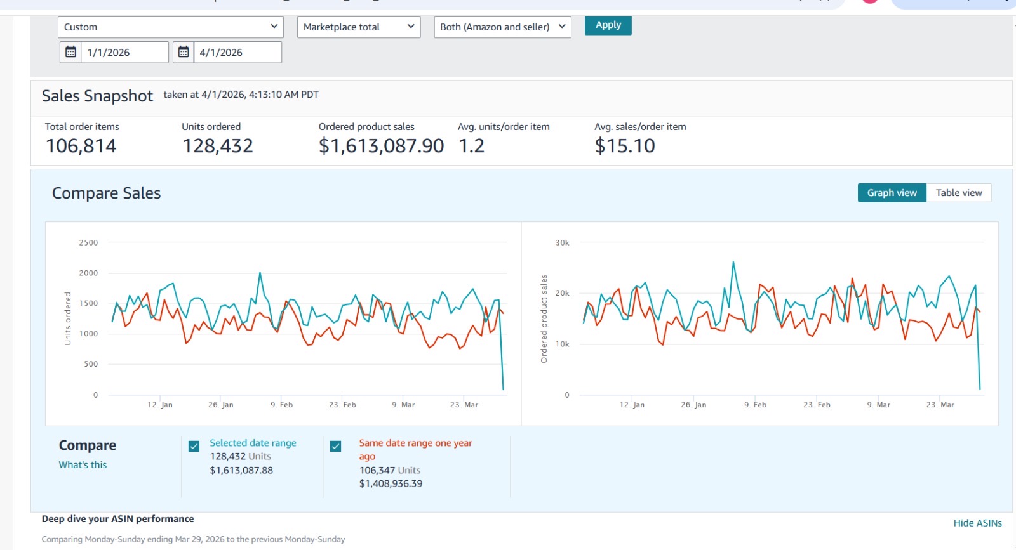Click the end date field 4/1/2026
The height and width of the screenshot is (550, 1016).
237,52
